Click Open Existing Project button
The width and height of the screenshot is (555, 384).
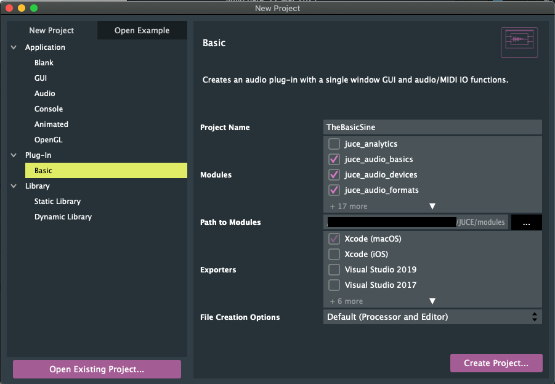point(97,369)
